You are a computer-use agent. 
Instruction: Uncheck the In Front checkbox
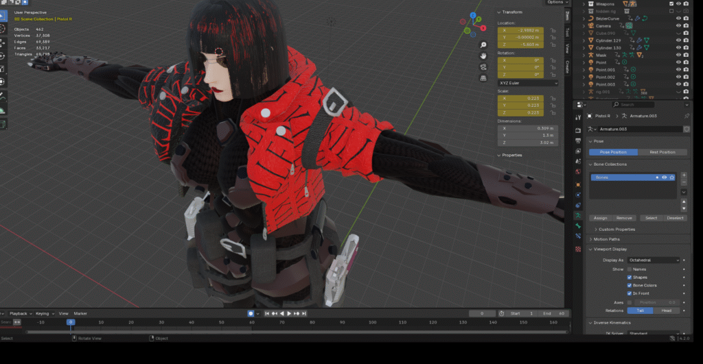[630, 293]
